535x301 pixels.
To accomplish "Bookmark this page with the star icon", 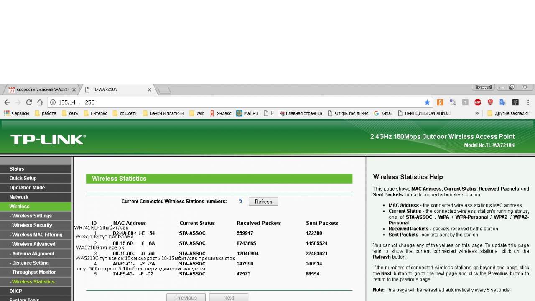I will click(x=427, y=102).
